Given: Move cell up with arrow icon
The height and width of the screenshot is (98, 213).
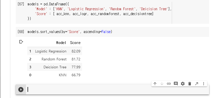Looking at the screenshot, I should [x=155, y=84].
